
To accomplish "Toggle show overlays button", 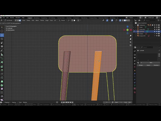I will 112,20.
